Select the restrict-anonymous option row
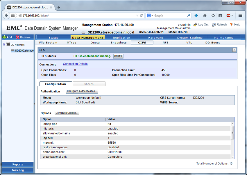 coord(135,147)
